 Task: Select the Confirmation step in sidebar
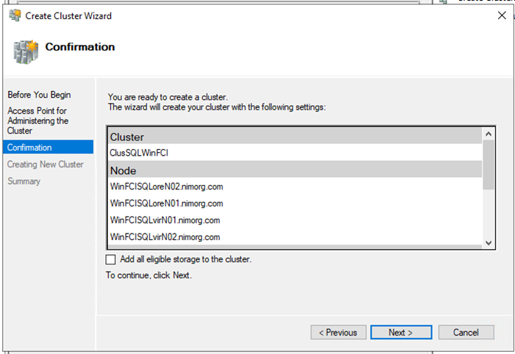coord(48,147)
